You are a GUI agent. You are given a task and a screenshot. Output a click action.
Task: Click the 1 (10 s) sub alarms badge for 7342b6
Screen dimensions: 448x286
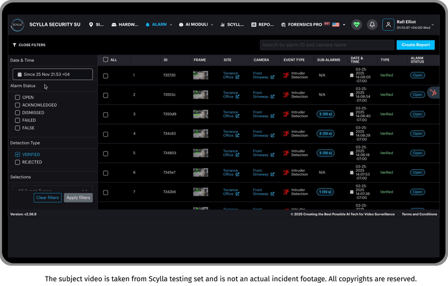tap(326, 192)
